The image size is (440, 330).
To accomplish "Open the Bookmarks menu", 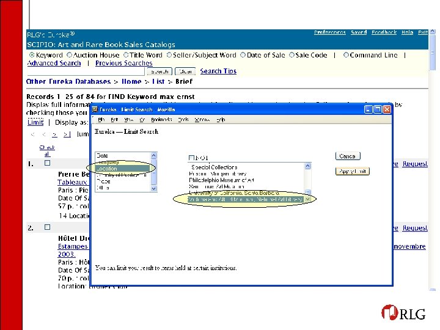I will [x=161, y=120].
